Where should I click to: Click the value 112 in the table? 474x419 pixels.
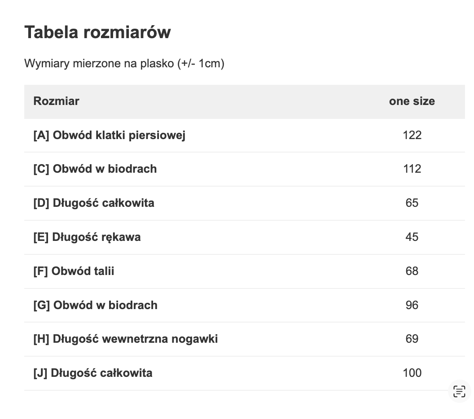[412, 169]
